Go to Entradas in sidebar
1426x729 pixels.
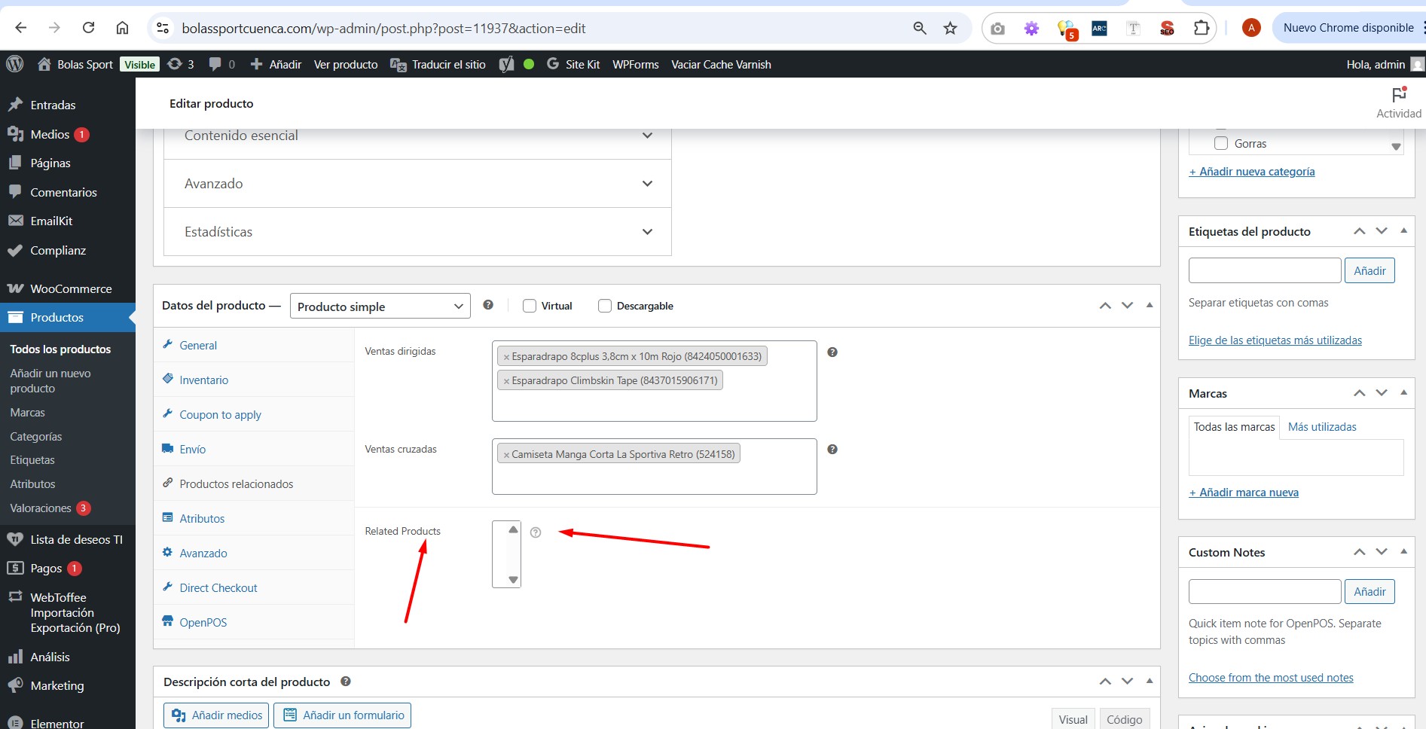pos(53,105)
